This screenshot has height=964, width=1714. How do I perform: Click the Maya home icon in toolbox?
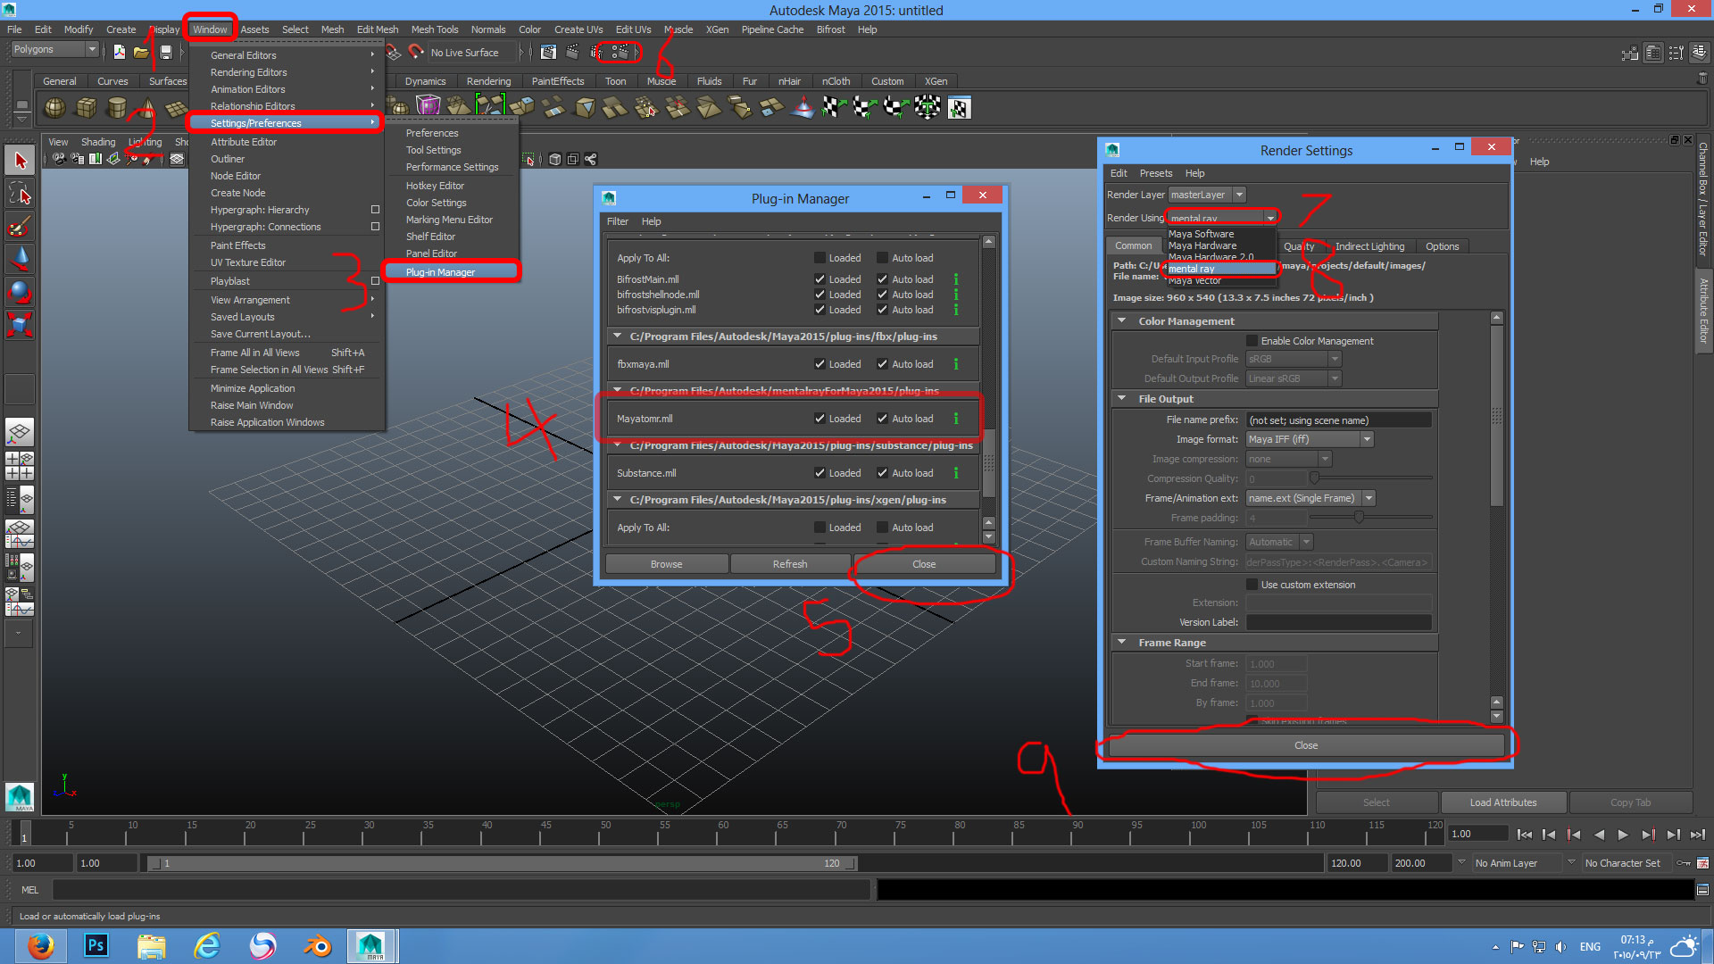[x=20, y=796]
